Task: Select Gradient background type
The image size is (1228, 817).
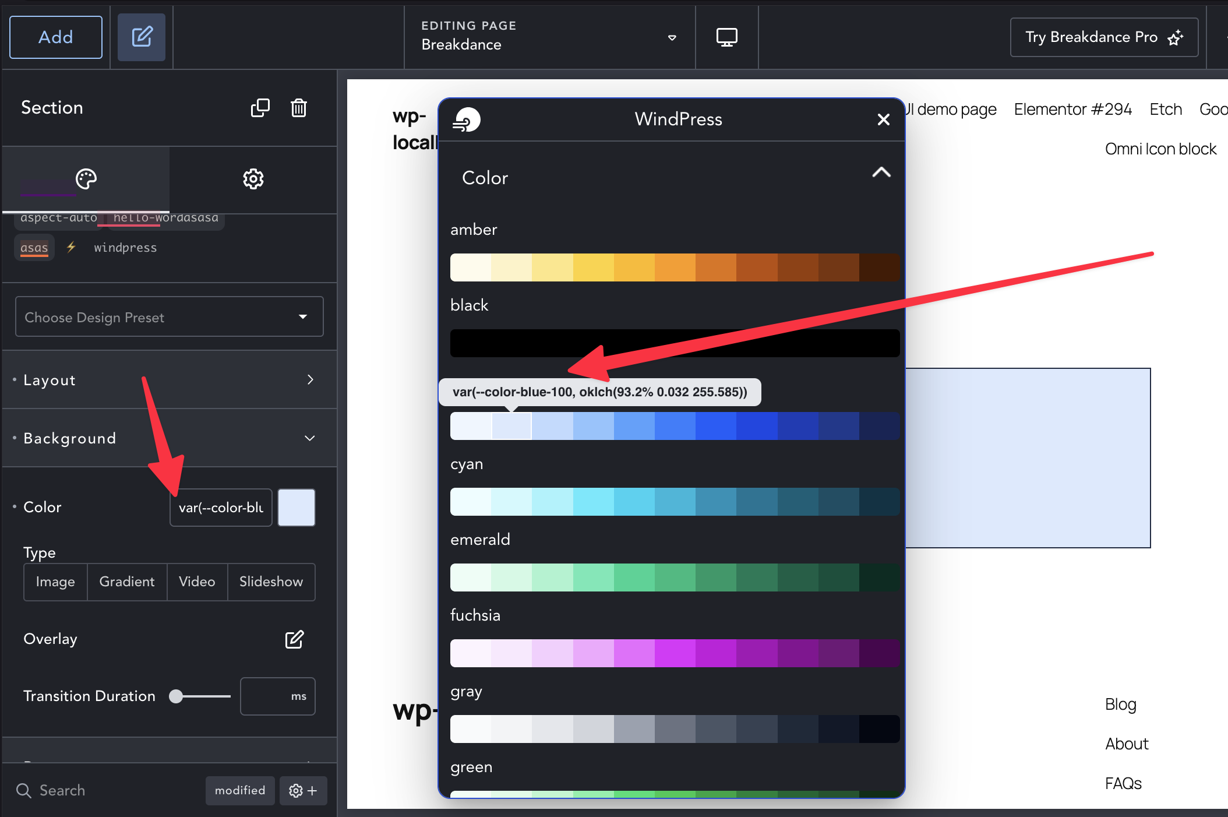Action: coord(127,582)
